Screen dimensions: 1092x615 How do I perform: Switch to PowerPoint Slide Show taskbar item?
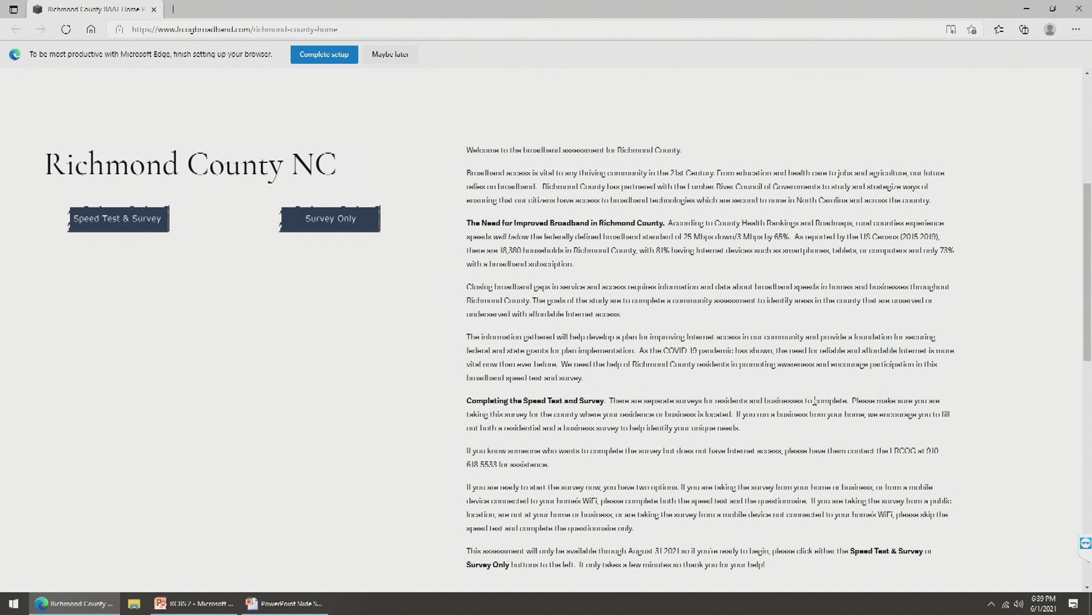284,603
